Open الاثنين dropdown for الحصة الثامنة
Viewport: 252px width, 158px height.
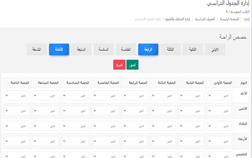point(17,111)
